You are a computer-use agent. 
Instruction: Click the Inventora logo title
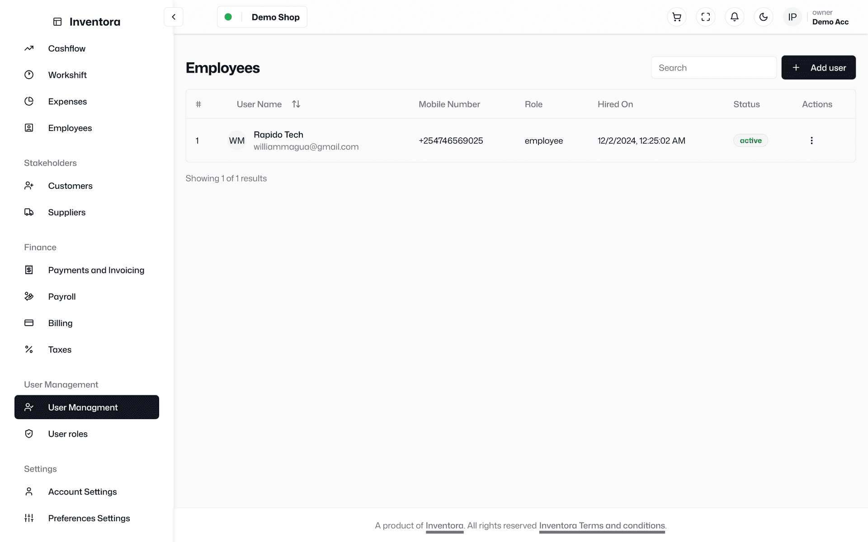(x=95, y=22)
